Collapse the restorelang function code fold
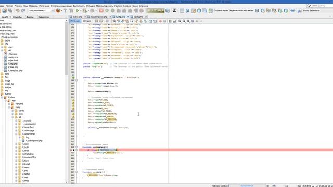Screen dimensions: 333x187 (x=76, y=147)
